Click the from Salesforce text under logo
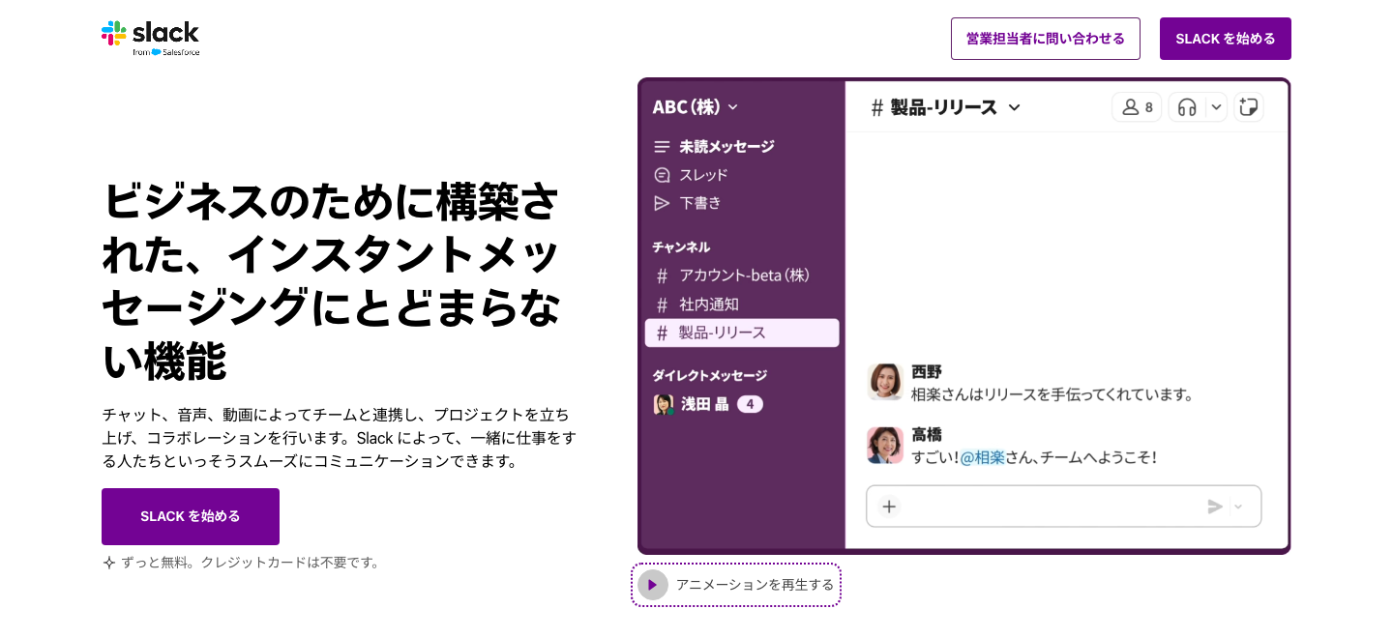 pos(166,52)
